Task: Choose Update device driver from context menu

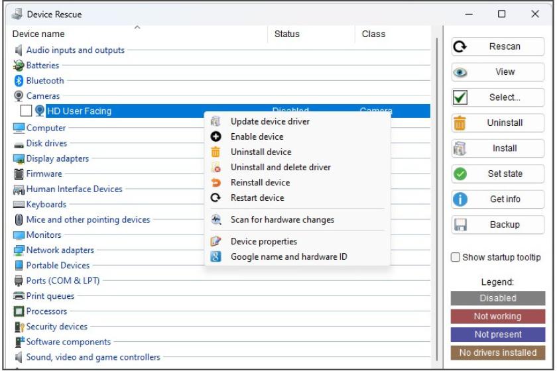Action: click(297, 121)
